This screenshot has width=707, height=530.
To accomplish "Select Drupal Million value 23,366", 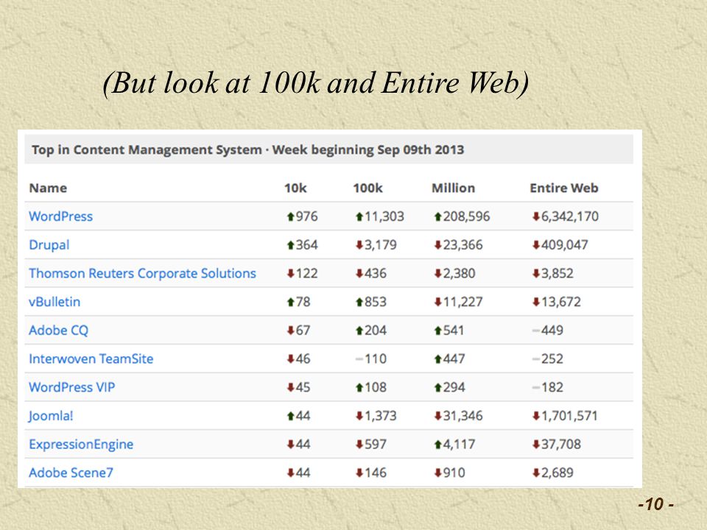I will pos(462,244).
